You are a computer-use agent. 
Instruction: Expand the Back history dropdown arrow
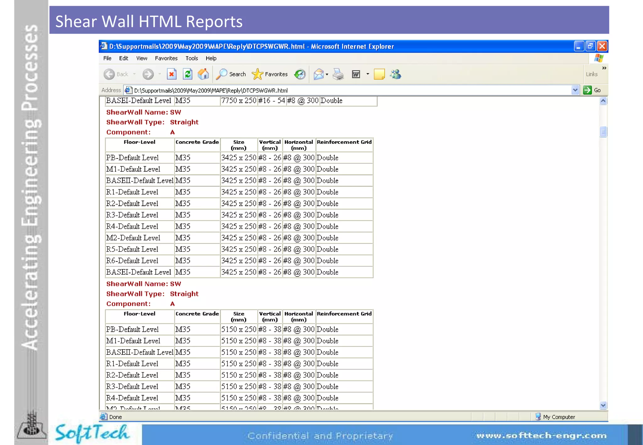coord(134,74)
